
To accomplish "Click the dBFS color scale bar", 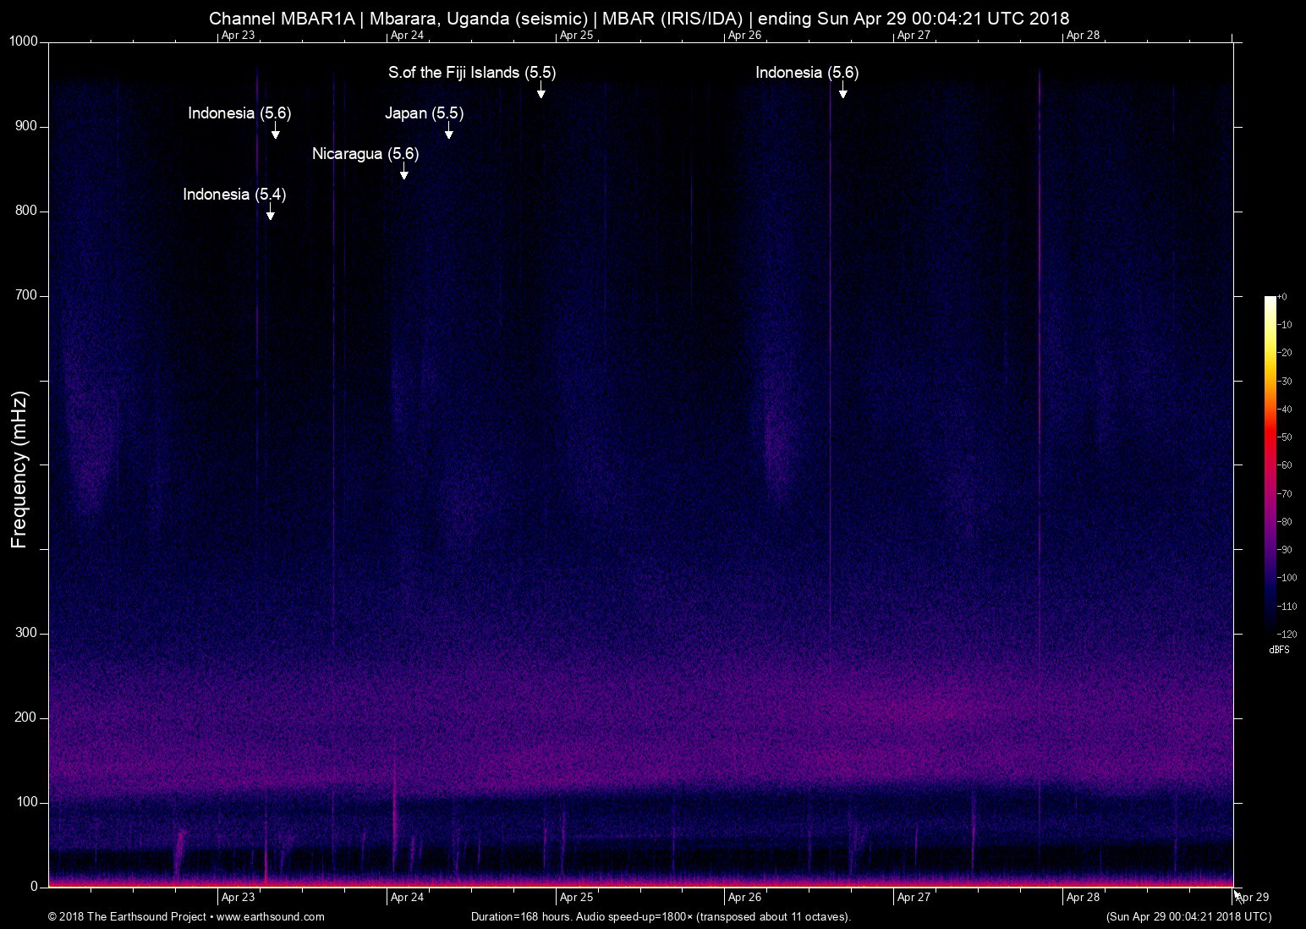I will pyautogui.click(x=1270, y=464).
